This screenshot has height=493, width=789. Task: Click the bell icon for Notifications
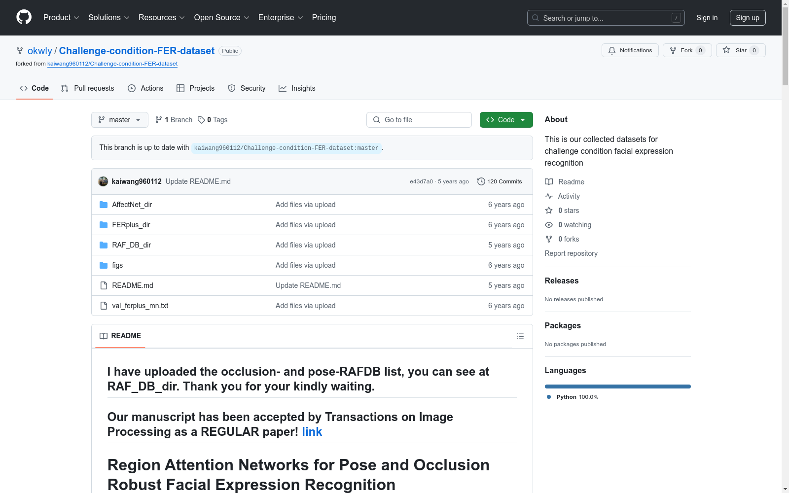(612, 50)
